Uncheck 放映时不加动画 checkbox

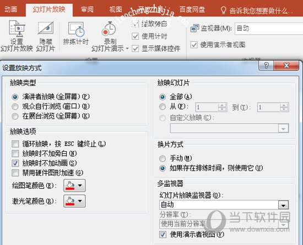click(15, 163)
